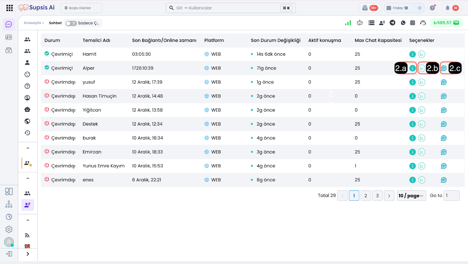Collapse the first sidebar section chevron

[x=28, y=148]
